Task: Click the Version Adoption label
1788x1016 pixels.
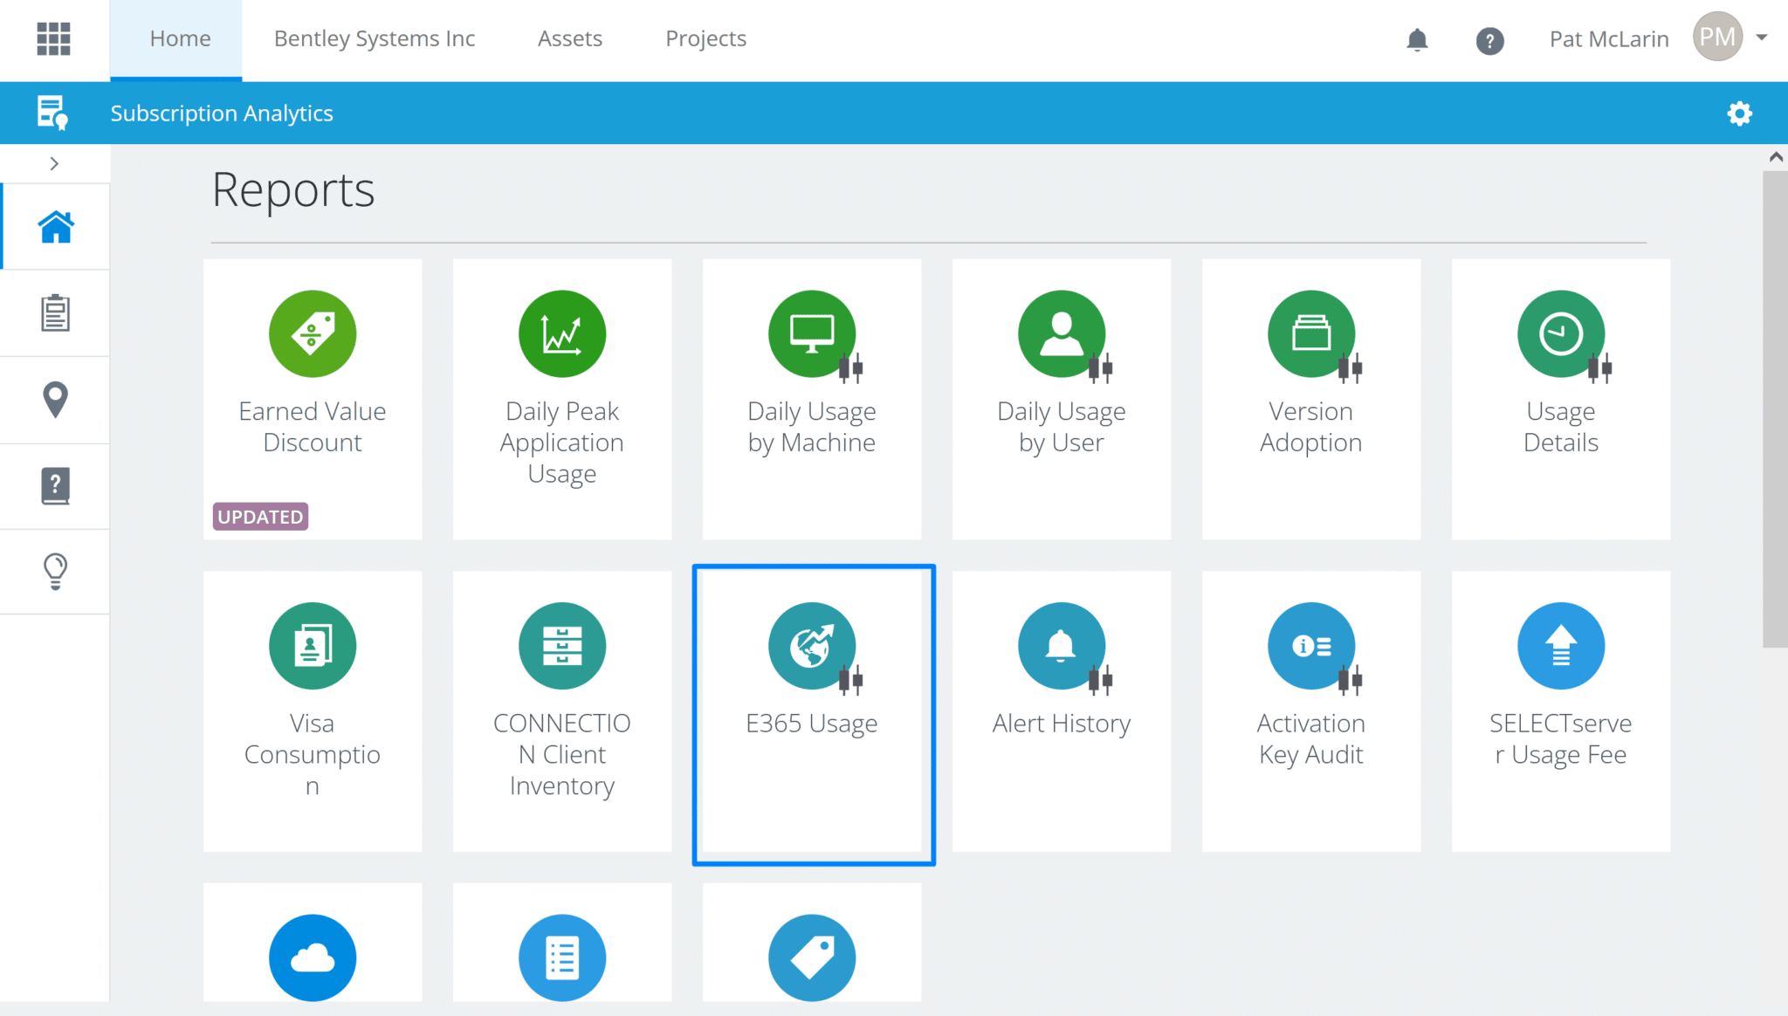Action: (x=1311, y=427)
